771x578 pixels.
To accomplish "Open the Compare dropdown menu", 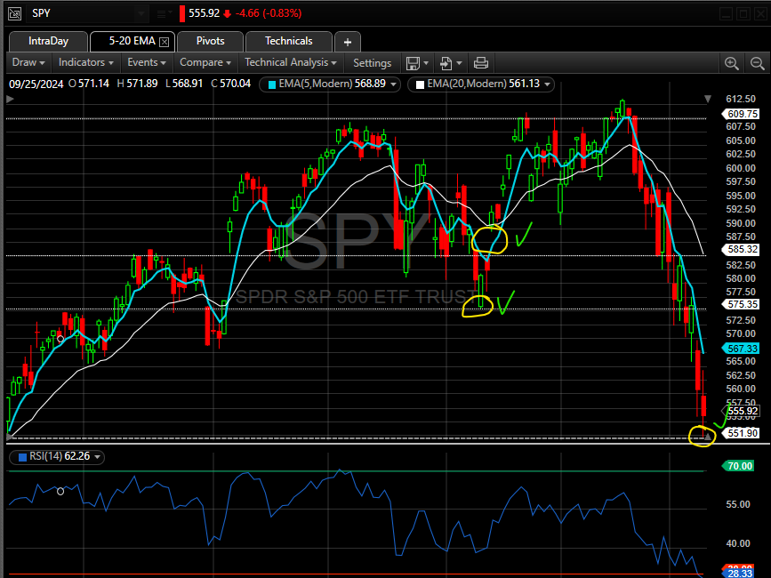I will [205, 63].
